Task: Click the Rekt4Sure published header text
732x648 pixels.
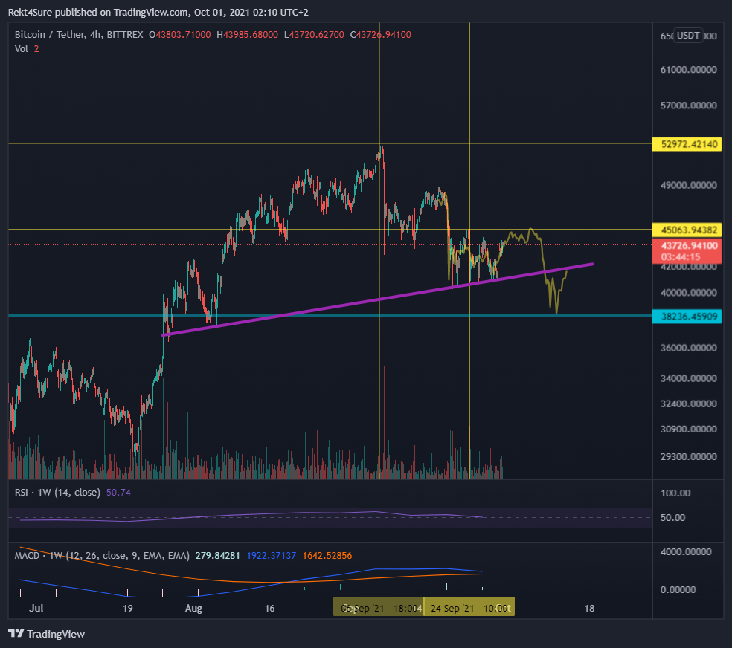Action: click(158, 12)
